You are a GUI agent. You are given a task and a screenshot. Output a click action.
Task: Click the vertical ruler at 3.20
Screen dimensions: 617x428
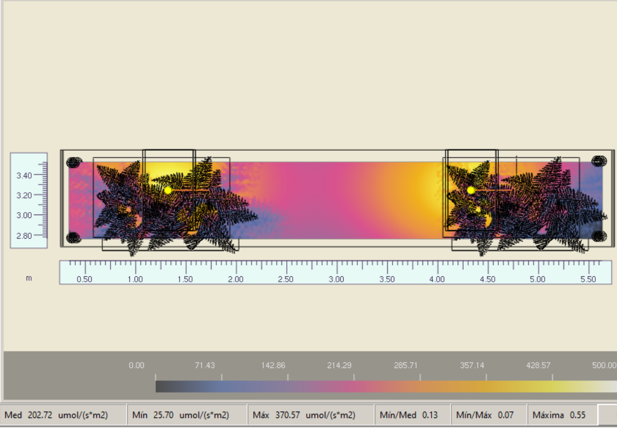tap(29, 195)
